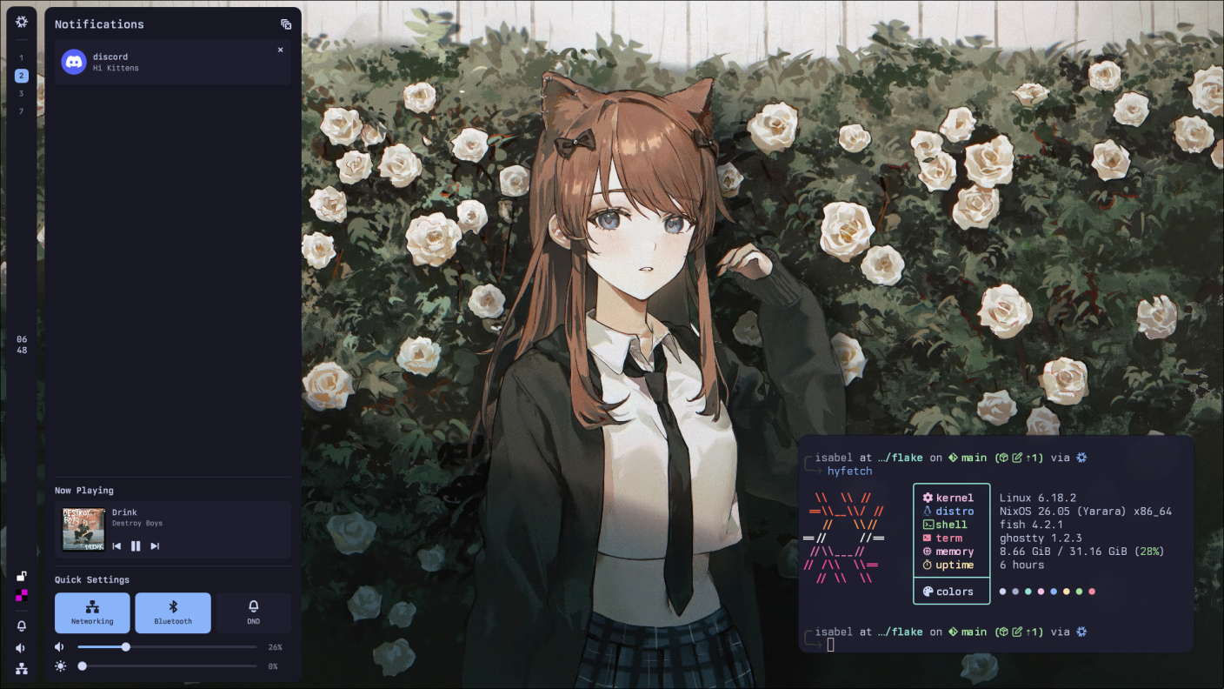Switch to workspace 3
1224x689 pixels.
coord(21,93)
